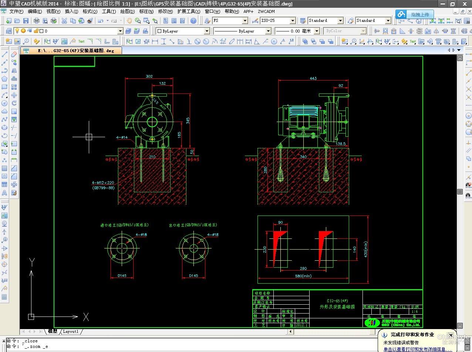Open Print Preview icon
The height and width of the screenshot is (352, 472).
pos(45,21)
